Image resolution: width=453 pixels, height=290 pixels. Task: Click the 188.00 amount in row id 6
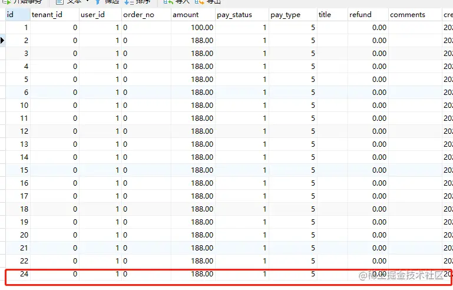[193, 93]
